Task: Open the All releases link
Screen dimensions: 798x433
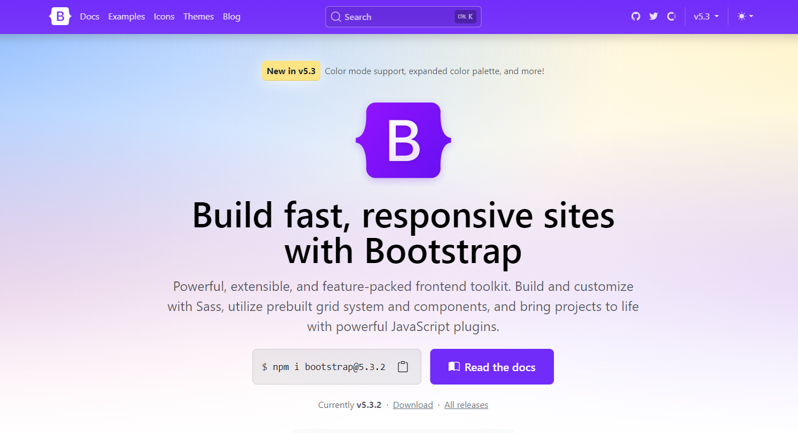Action: click(466, 405)
